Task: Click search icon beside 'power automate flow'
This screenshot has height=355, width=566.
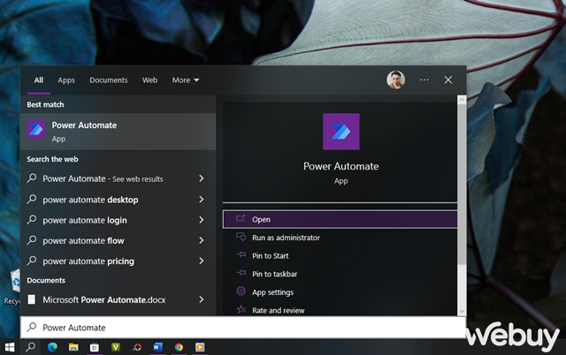Action: [x=32, y=239]
